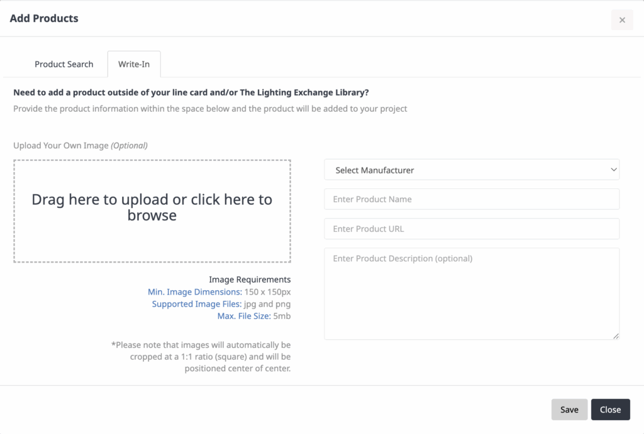
Task: Select the Write-In tab
Action: point(133,64)
